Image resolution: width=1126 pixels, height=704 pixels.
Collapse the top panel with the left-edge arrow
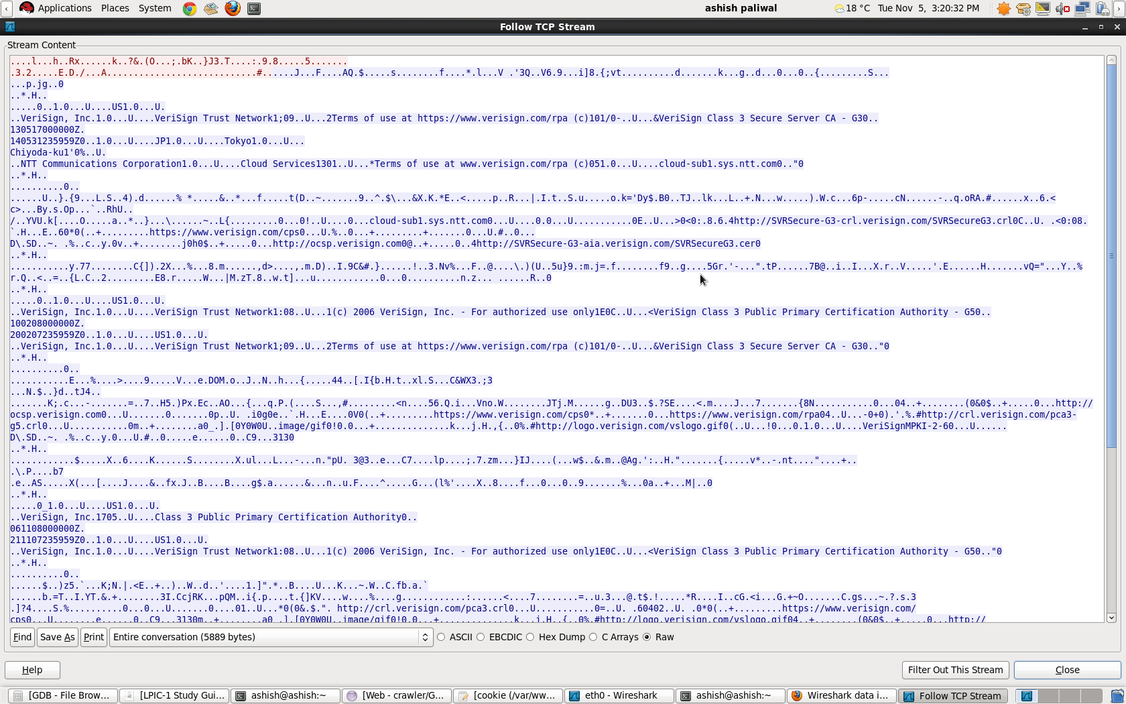coord(6,8)
